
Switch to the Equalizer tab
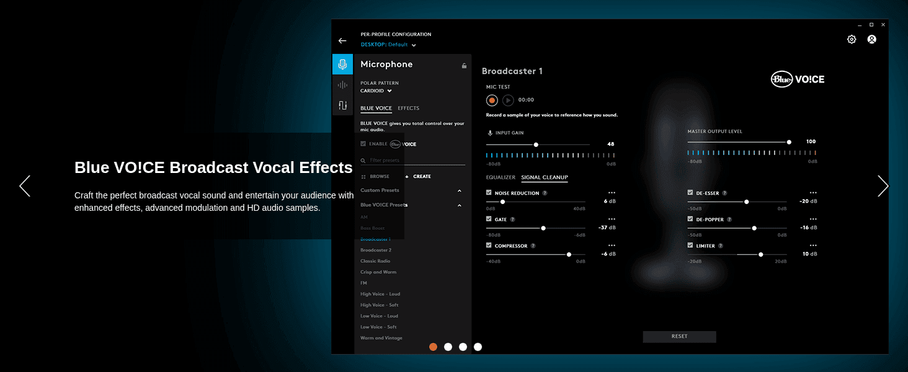(x=501, y=178)
